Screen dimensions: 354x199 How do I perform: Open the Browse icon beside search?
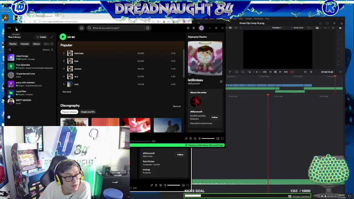coord(148,28)
